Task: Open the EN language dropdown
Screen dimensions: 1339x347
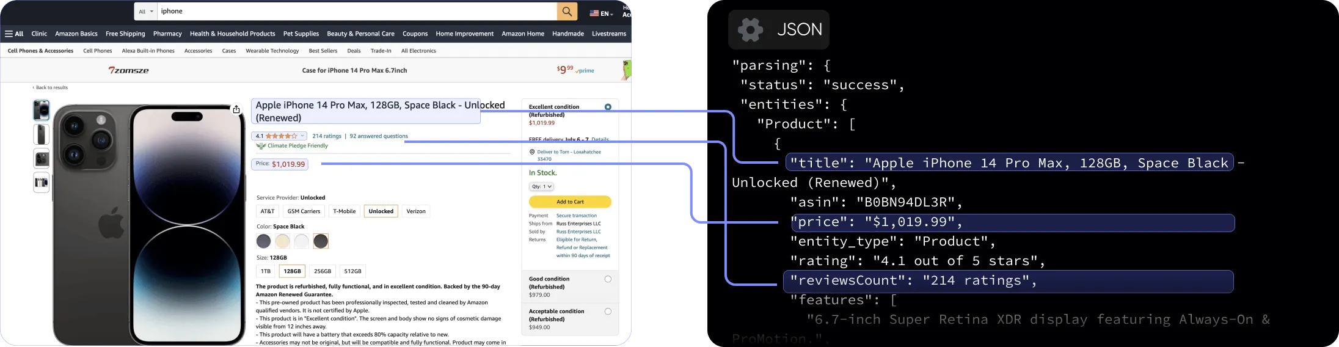Action: 606,13
